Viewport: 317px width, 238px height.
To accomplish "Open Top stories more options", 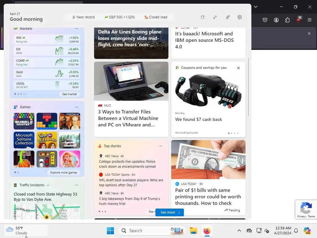I will pyautogui.click(x=161, y=146).
